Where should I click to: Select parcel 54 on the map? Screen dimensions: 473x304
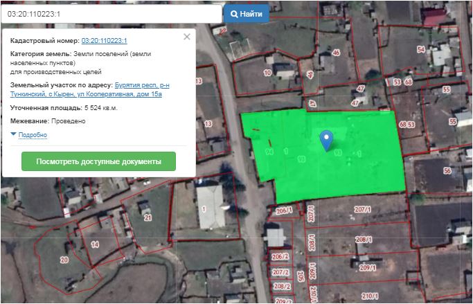click(x=420, y=49)
